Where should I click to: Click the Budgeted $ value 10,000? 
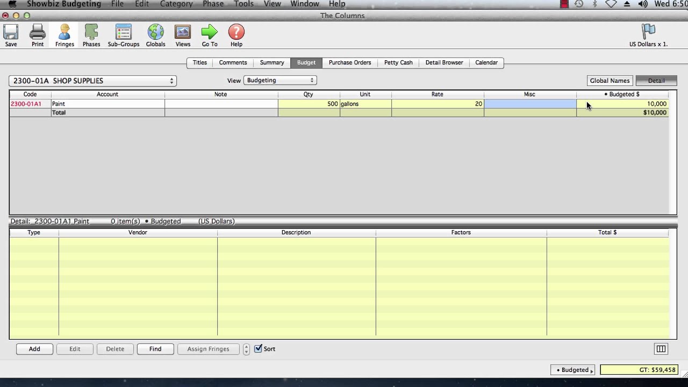click(x=622, y=104)
